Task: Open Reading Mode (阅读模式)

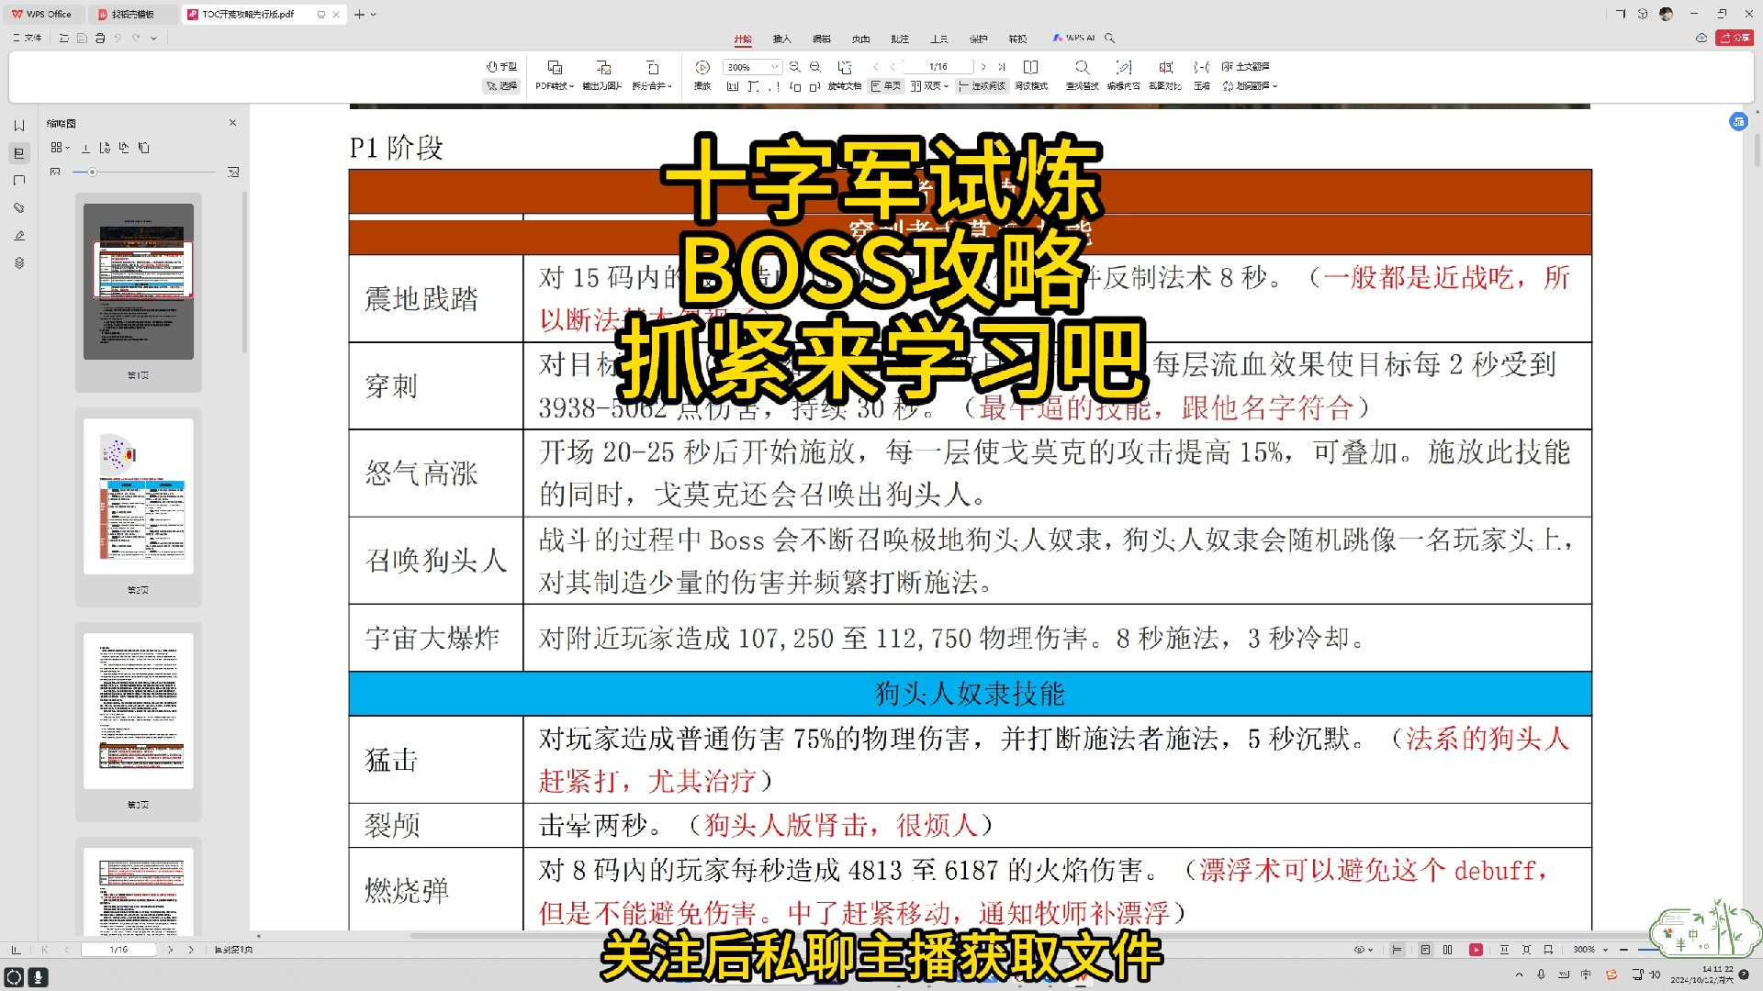Action: click(1031, 75)
